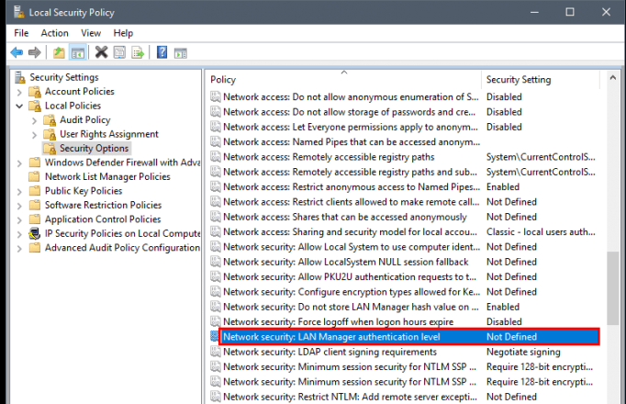Click policy icon beside Allow LocalSystem NULL session fallback
The image size is (626, 404).
tap(216, 262)
